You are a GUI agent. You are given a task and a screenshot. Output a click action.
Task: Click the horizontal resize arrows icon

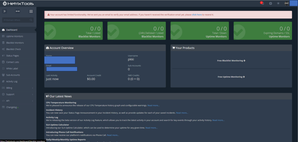pyautogui.click(x=18, y=11)
